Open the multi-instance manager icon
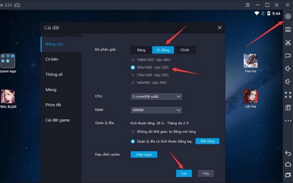Screen dimensions: 293x183 (288, 108)
